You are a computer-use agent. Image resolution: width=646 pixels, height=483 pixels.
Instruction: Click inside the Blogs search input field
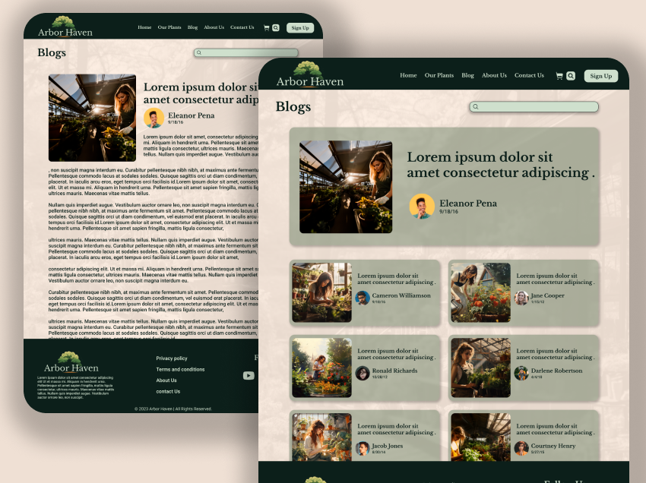(x=532, y=107)
